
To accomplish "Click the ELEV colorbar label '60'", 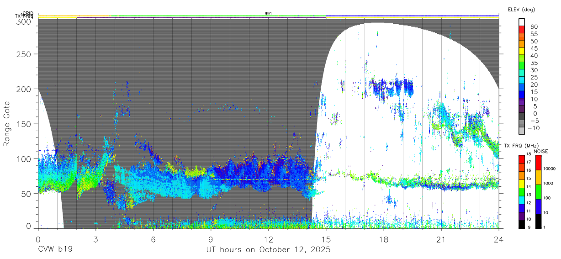I will pos(534,27).
